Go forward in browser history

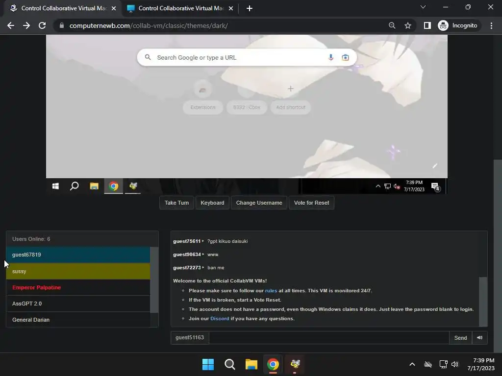tap(26, 25)
